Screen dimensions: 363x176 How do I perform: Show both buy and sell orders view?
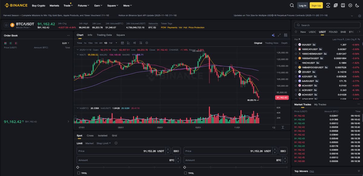(5, 43)
